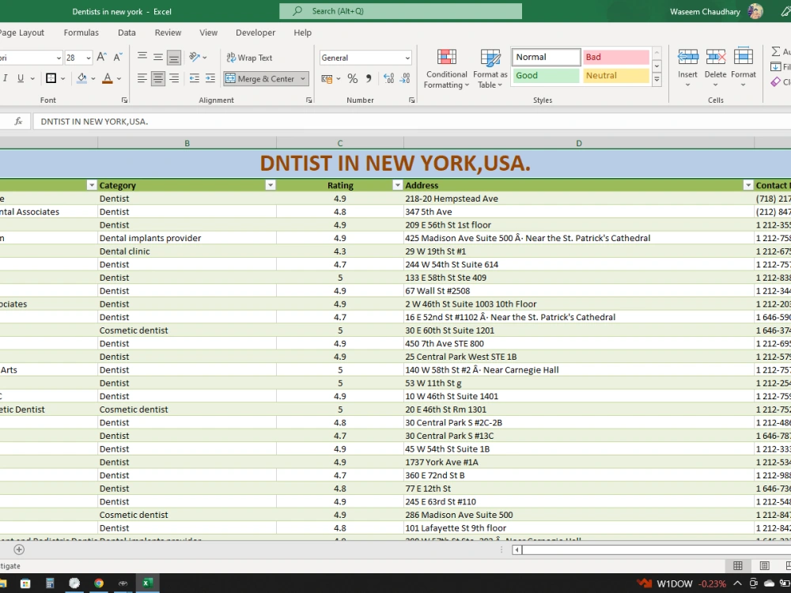This screenshot has height=593, width=791.
Task: Open borders dropdown arrow
Action: 63,78
